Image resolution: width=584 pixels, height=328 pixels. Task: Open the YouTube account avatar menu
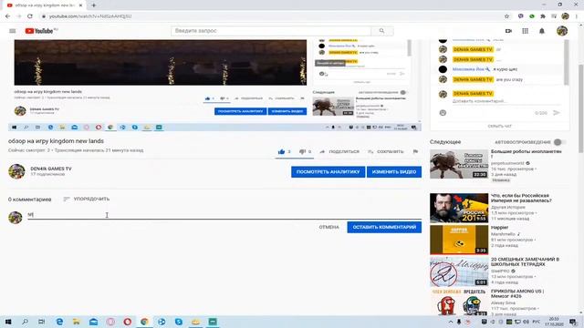coord(562,31)
